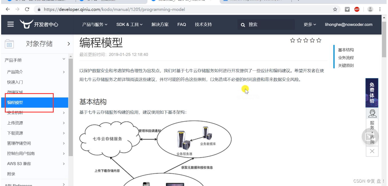This screenshot has height=186, width=388.
Task: Open the 产品与服务 dropdown menu
Action: pos(95,24)
